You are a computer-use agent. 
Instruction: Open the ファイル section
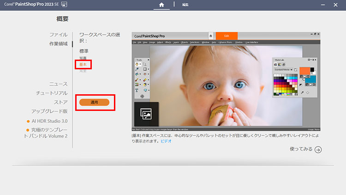(59, 35)
